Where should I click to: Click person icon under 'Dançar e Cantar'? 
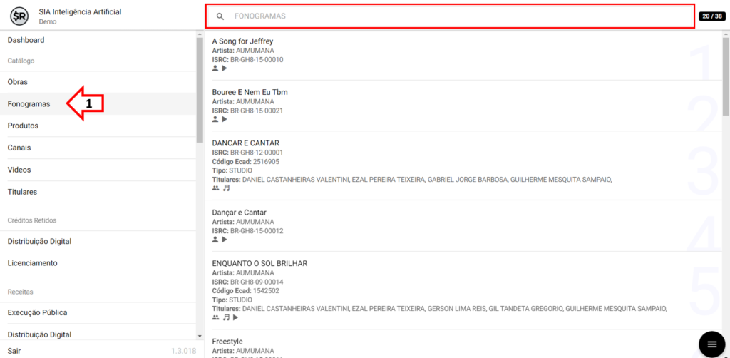click(x=215, y=240)
